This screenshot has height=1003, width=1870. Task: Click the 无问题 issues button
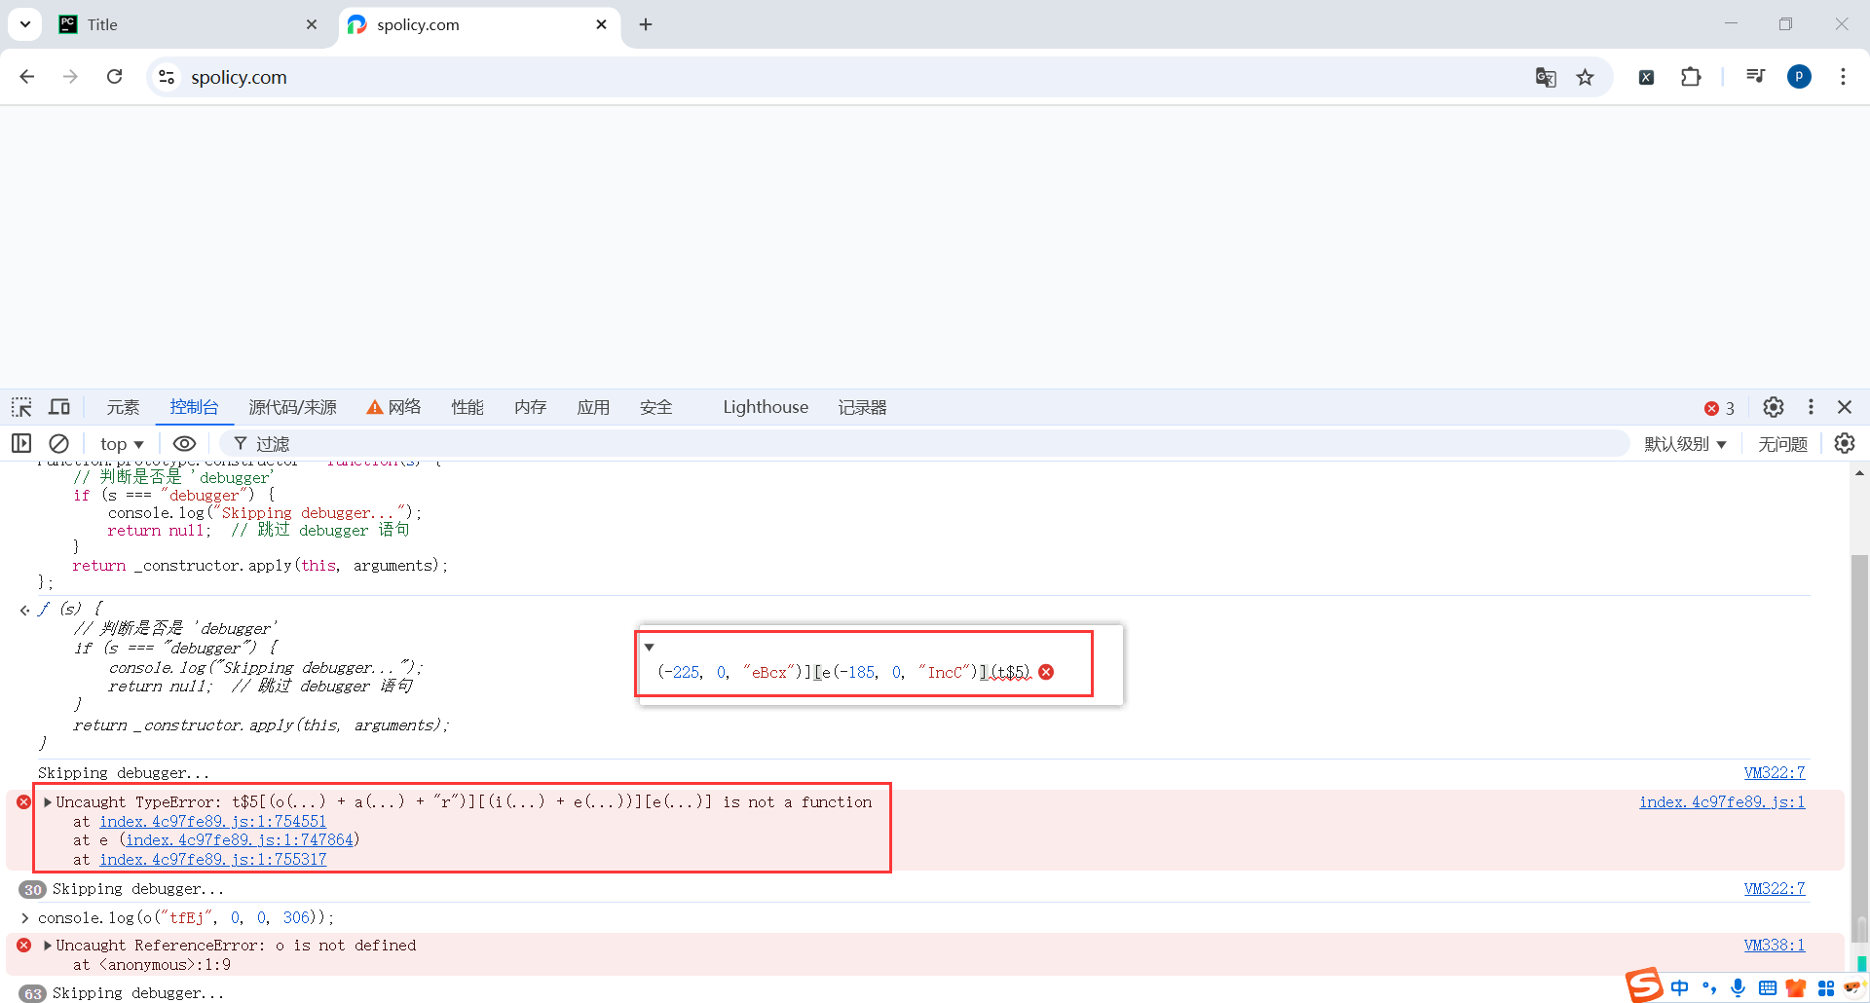pyautogui.click(x=1782, y=444)
